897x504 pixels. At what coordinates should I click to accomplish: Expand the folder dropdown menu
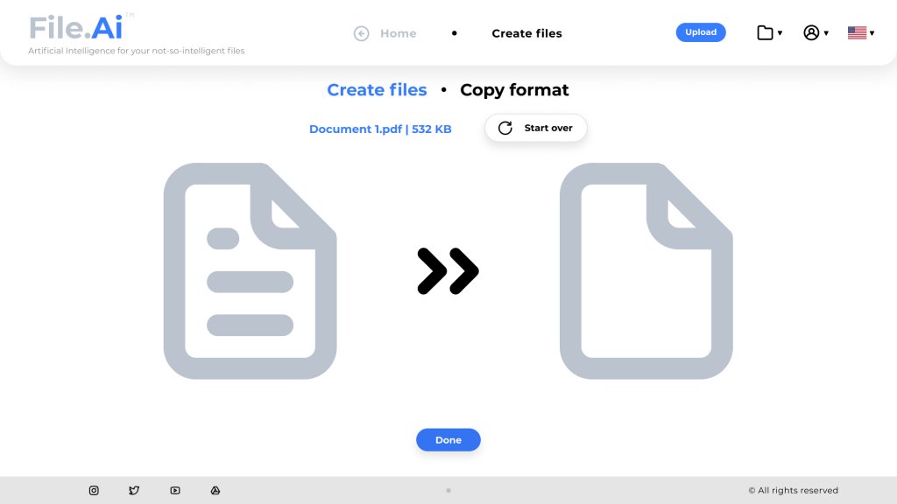pyautogui.click(x=769, y=33)
